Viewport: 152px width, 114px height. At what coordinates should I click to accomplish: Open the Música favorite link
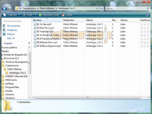[x=11, y=34]
